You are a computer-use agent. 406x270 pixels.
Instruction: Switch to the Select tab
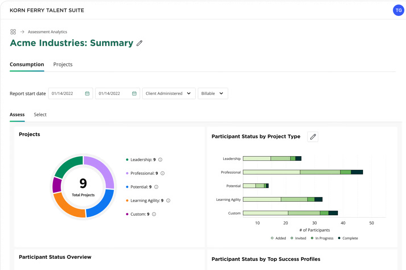40,115
